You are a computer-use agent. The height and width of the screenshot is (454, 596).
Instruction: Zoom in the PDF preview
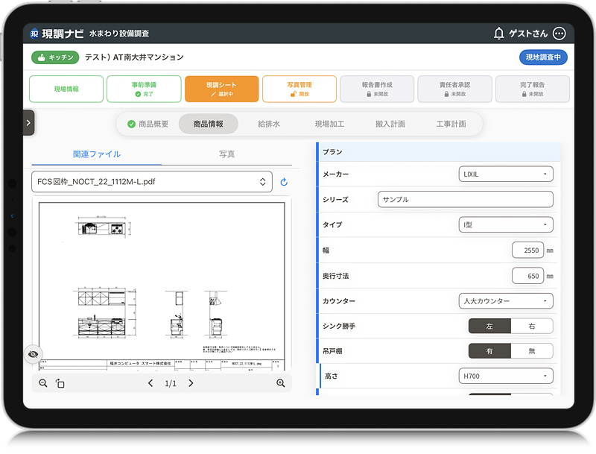point(281,383)
